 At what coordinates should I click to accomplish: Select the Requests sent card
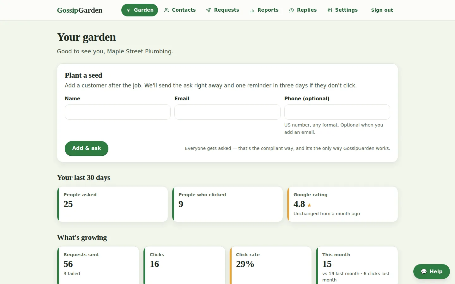point(98,265)
